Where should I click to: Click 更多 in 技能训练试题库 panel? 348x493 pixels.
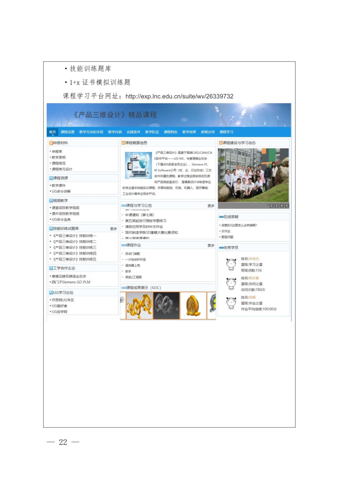tap(113, 229)
